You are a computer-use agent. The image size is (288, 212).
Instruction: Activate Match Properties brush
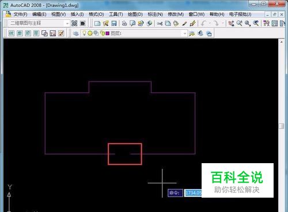tap(184, 24)
